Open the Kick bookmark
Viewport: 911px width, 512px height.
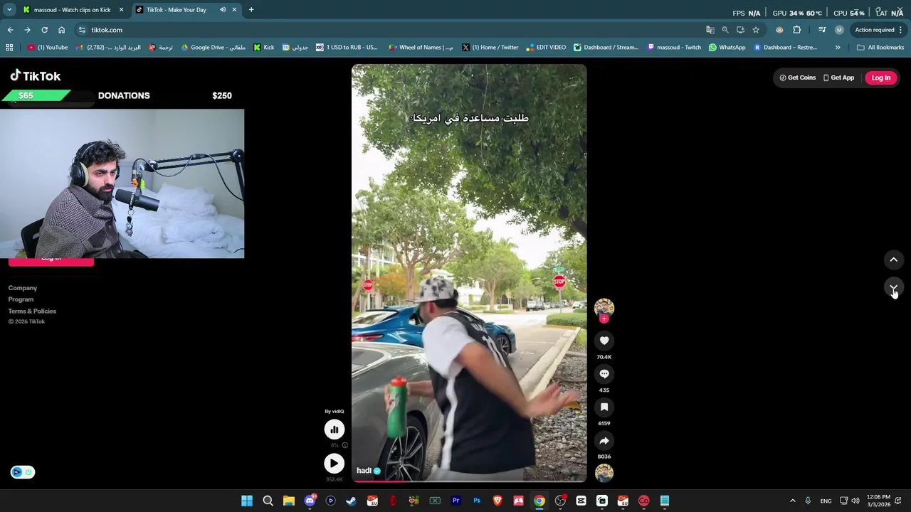click(264, 48)
